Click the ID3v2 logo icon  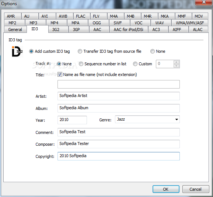coord(17,51)
